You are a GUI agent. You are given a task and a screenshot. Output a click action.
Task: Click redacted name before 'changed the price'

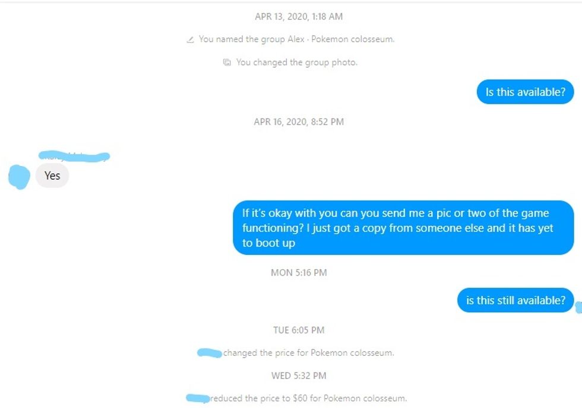tap(210, 353)
